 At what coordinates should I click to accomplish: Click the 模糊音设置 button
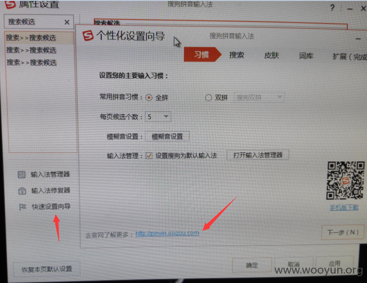tap(167, 136)
